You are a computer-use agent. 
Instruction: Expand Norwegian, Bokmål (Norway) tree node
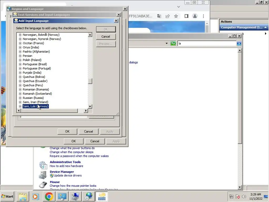[20, 35]
